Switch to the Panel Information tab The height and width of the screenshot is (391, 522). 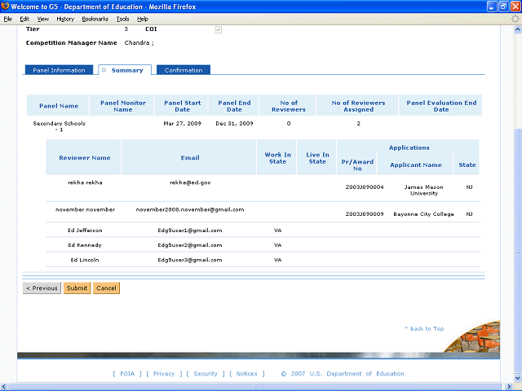[59, 70]
